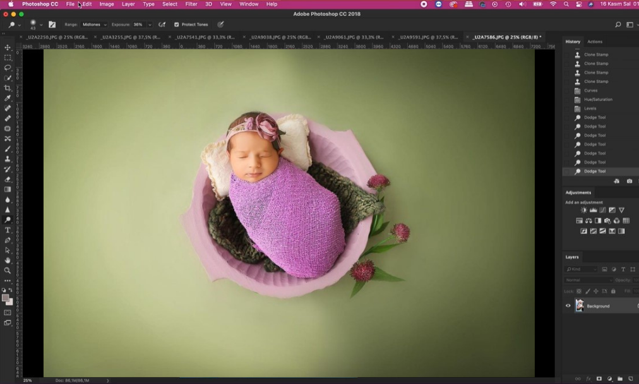Open the Normal blend mode dropdown
This screenshot has width=639, height=384.
click(x=588, y=280)
